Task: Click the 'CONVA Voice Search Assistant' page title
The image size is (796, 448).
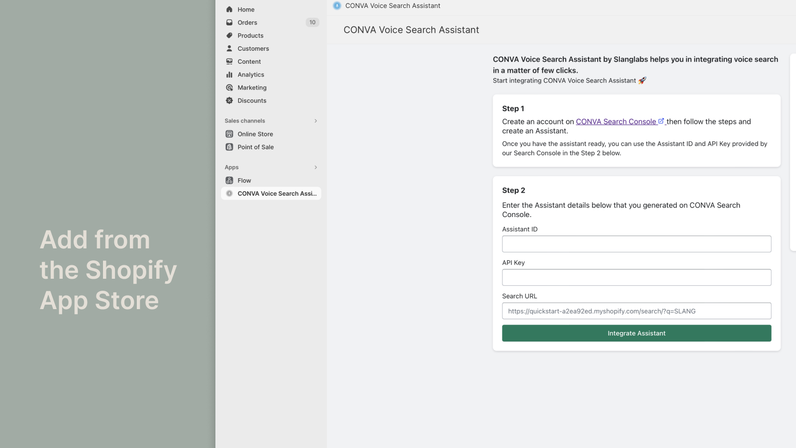Action: click(411, 30)
